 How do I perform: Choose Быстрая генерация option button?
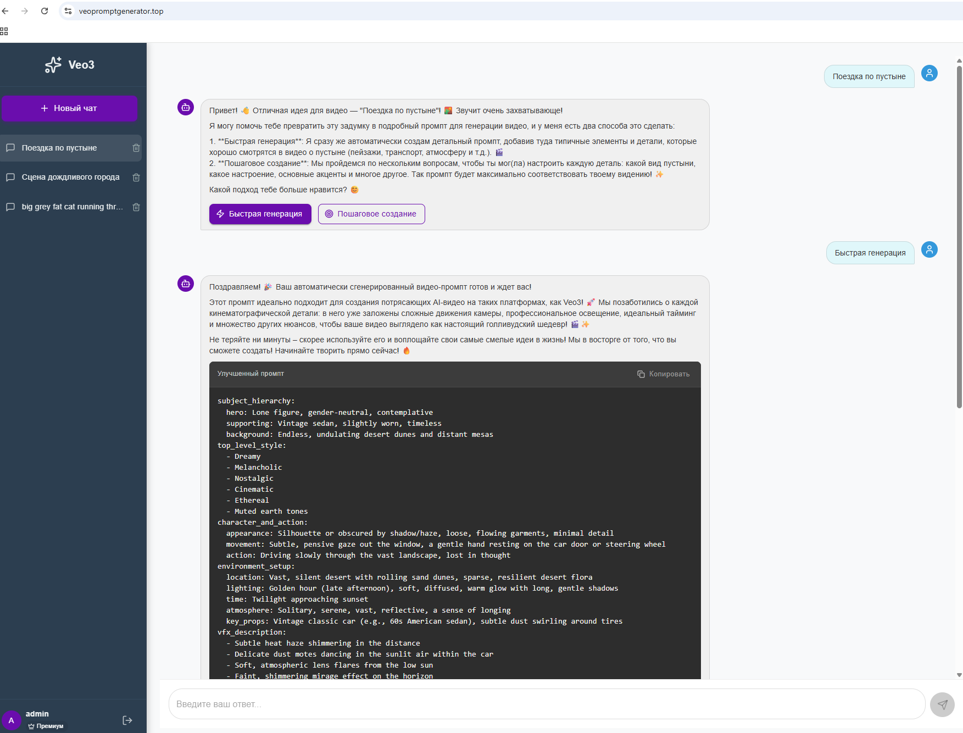pos(260,214)
